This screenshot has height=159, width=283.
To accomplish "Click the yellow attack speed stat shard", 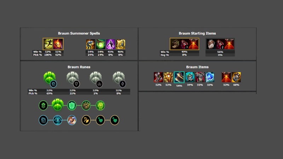I will [x=86, y=120].
